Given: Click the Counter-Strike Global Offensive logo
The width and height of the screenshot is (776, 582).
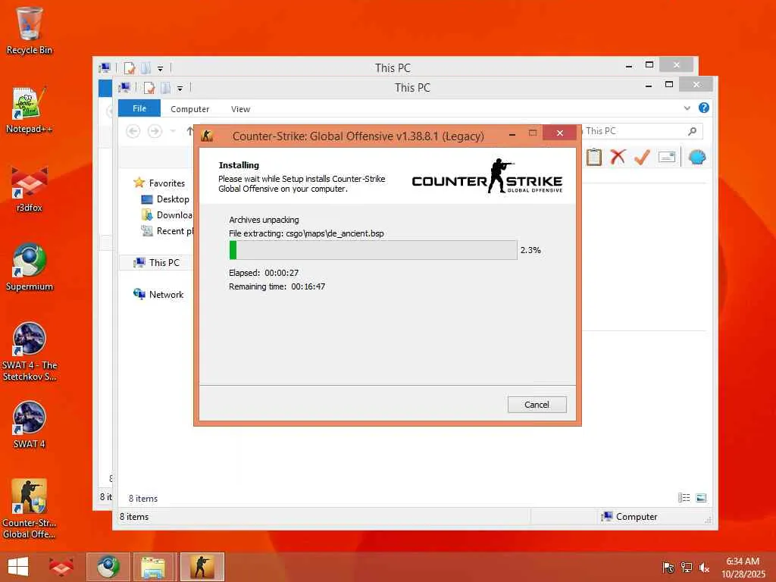Looking at the screenshot, I should tap(487, 176).
